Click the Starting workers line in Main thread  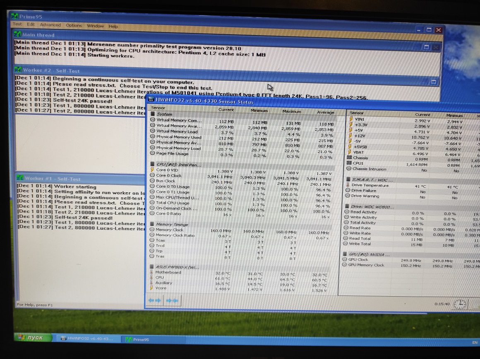[74, 55]
